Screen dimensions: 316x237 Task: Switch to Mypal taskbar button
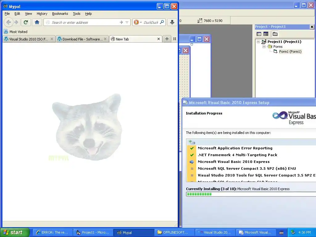pos(133,232)
